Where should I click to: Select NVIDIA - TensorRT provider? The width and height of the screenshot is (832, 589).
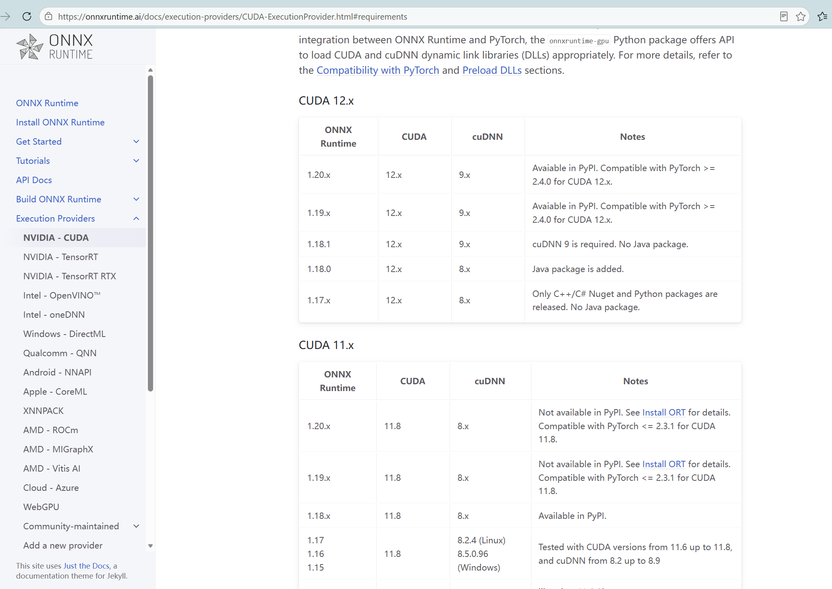click(x=61, y=257)
